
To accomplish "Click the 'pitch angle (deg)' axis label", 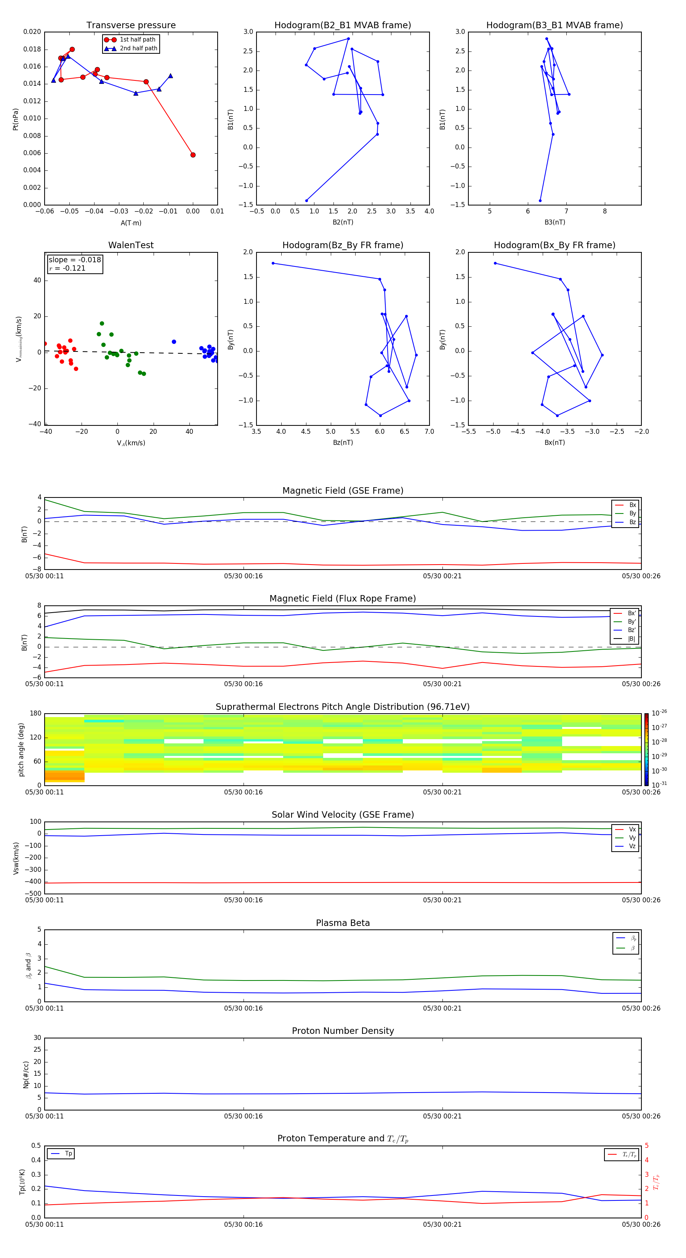I will pyautogui.click(x=21, y=749).
